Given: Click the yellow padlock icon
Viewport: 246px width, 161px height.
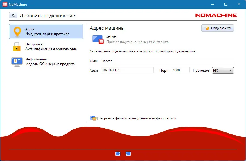Looking at the screenshot, I should tap(17, 47).
